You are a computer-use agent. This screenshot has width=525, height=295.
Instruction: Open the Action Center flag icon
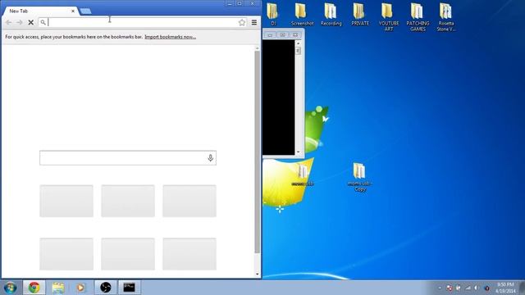point(459,288)
